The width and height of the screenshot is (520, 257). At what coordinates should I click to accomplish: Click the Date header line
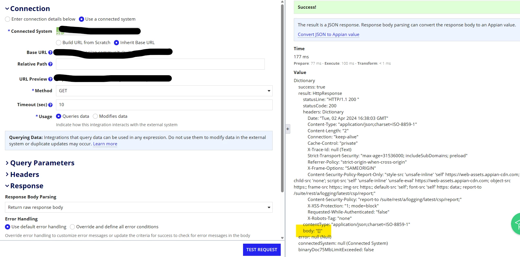(x=348, y=118)
